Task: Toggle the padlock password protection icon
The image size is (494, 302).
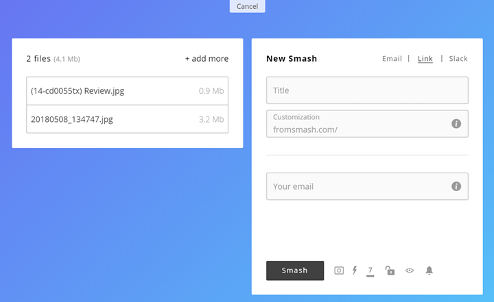Action: (390, 270)
